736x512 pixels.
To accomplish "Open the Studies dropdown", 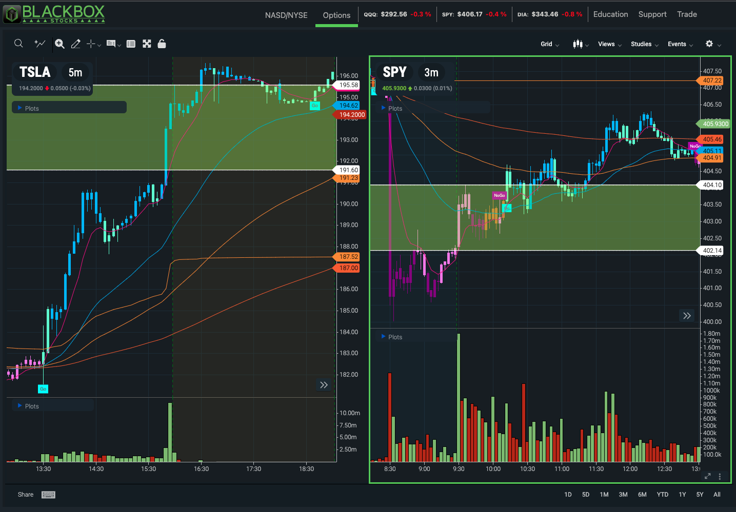I will tap(645, 44).
